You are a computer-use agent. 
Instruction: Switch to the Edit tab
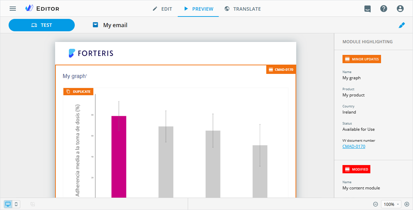coord(162,9)
